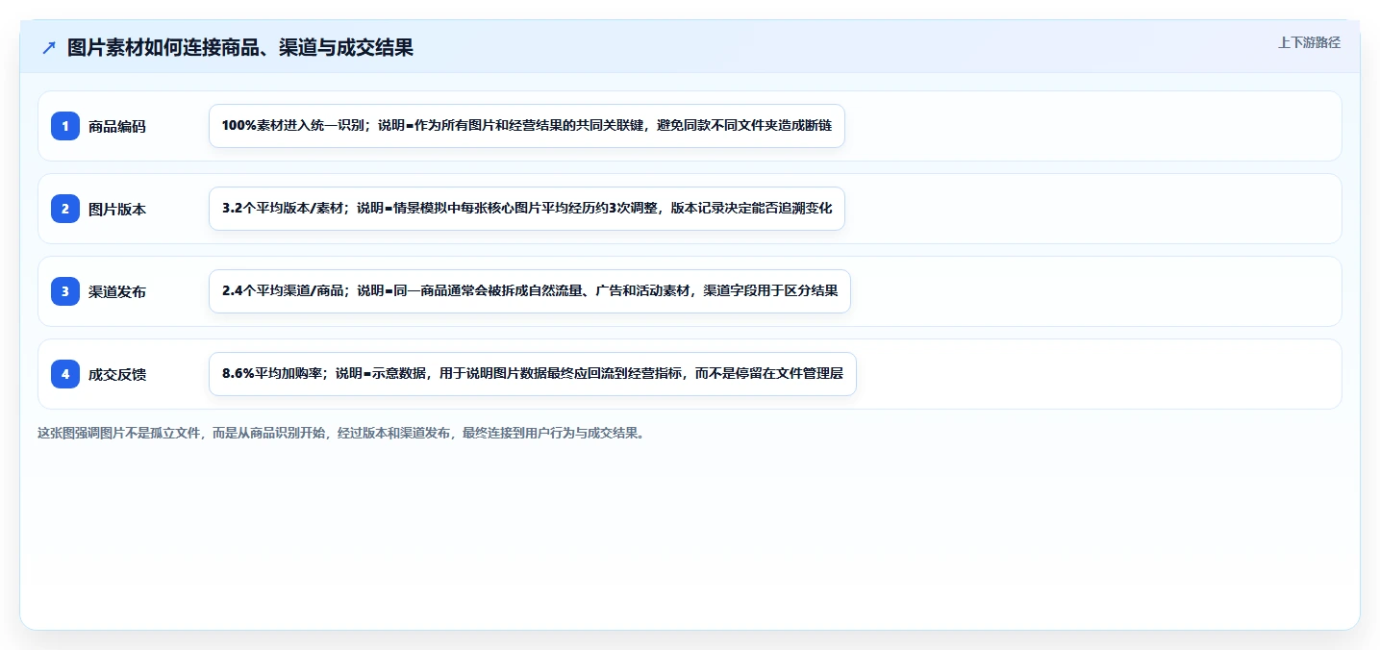This screenshot has height=650, width=1380.
Task: Open the 2.4个平均渠道/商品 description box
Action: (530, 291)
